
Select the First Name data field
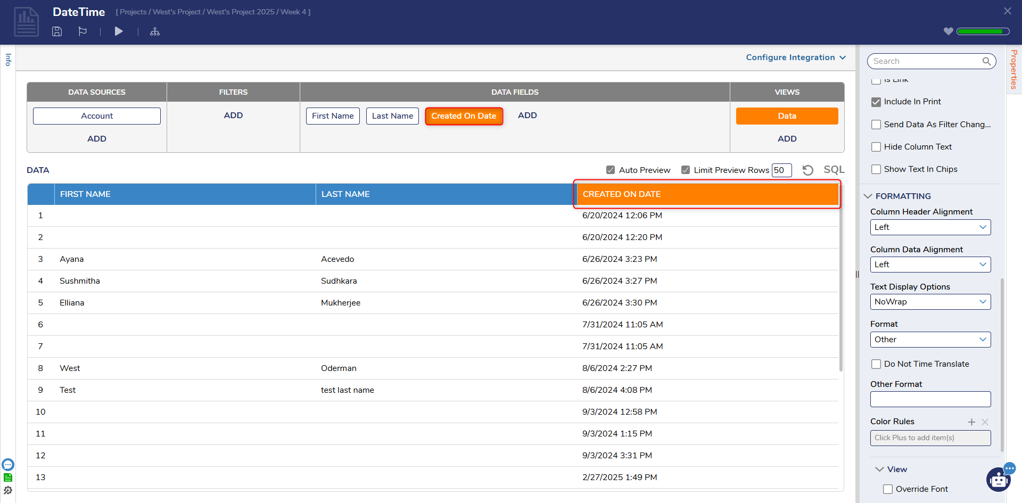[x=333, y=116]
